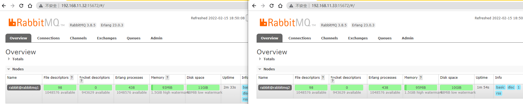523x104 pixels.
Task: Click Erlang 23.0.3 label in left window
Action: (x=112, y=25)
